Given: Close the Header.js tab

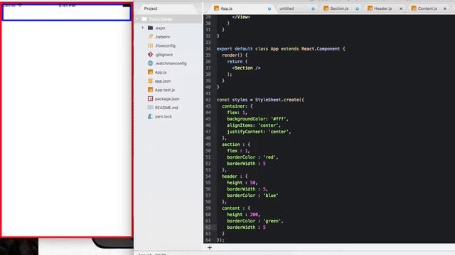Looking at the screenshot, I should click(401, 9).
